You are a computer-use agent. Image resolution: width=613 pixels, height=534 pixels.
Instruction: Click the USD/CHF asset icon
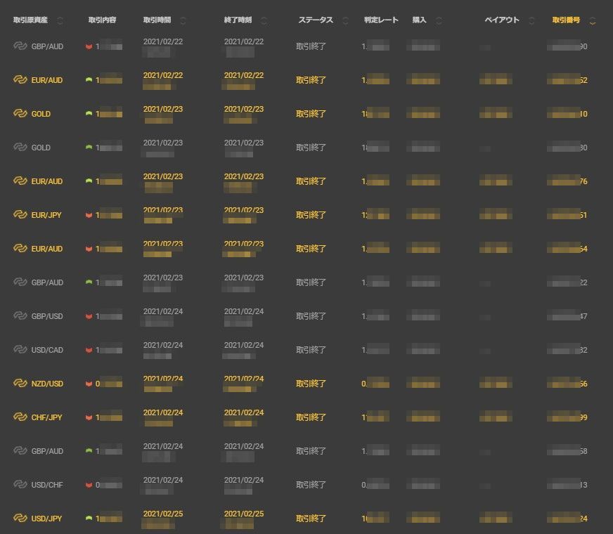click(20, 485)
